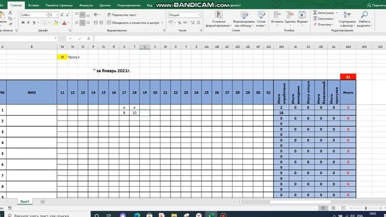Increase indent in alignment group

tap(101, 23)
